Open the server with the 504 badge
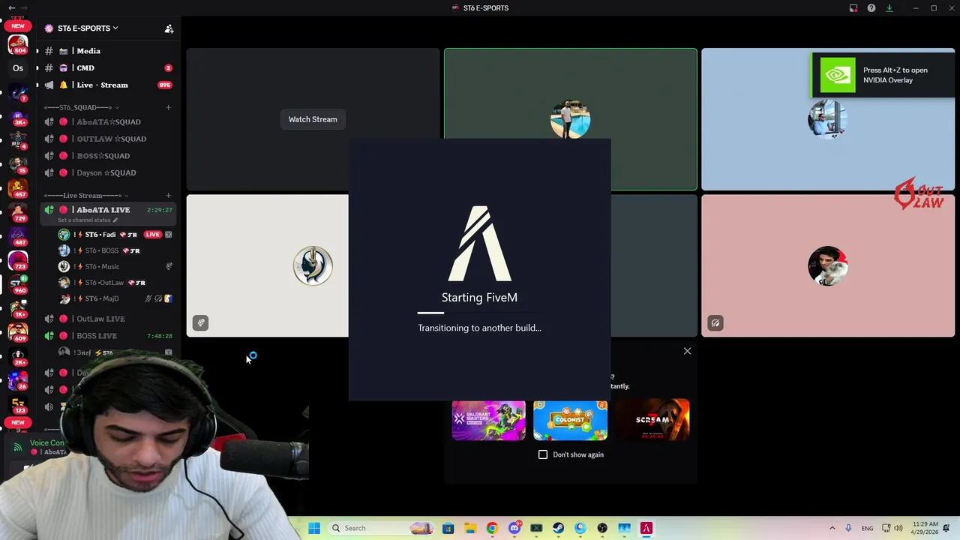This screenshot has width=960, height=540. (18, 45)
